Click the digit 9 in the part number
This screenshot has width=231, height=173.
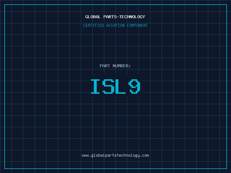[135, 86]
